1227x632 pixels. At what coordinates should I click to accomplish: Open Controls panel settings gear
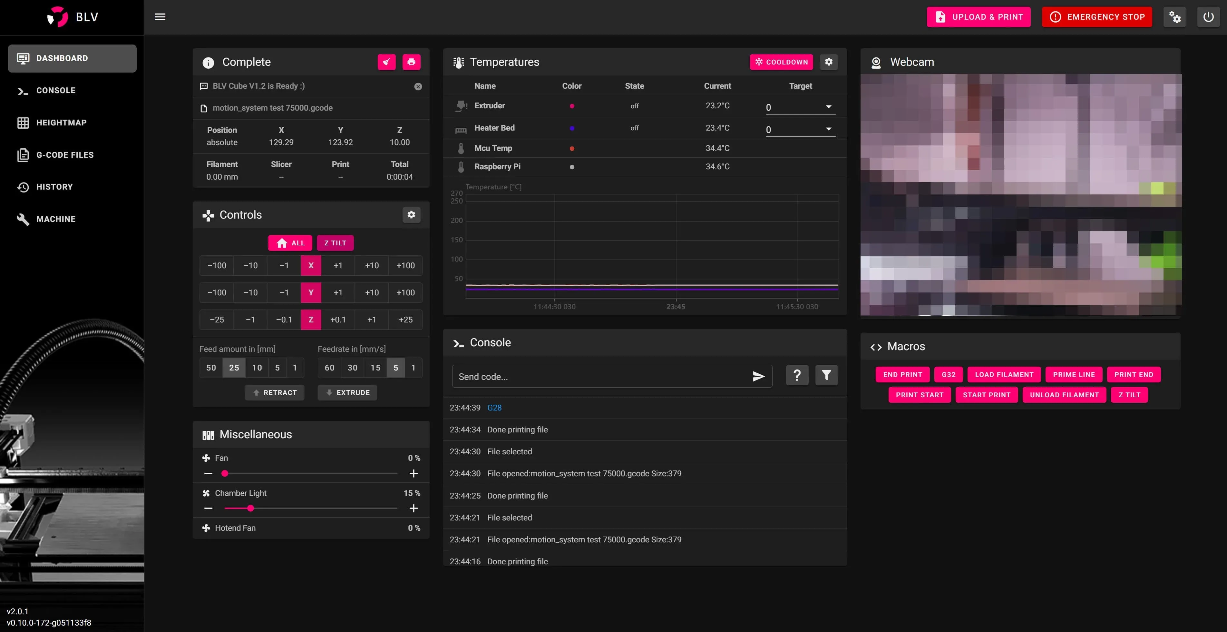click(x=411, y=214)
